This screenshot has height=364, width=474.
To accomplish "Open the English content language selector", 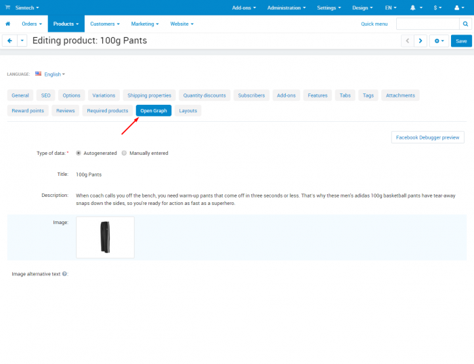I will click(x=54, y=74).
